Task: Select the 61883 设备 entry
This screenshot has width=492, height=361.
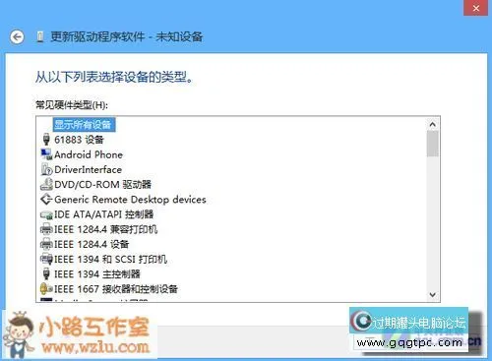Action: 79,140
